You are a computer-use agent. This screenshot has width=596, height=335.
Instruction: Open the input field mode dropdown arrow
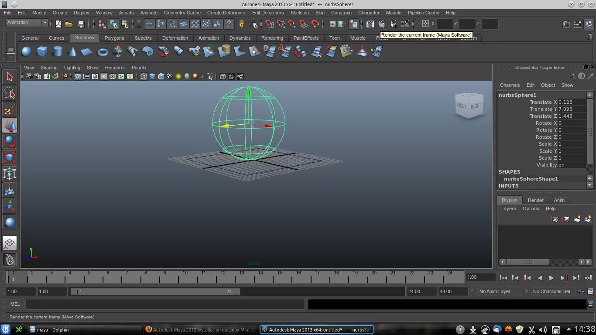pyautogui.click(x=419, y=24)
